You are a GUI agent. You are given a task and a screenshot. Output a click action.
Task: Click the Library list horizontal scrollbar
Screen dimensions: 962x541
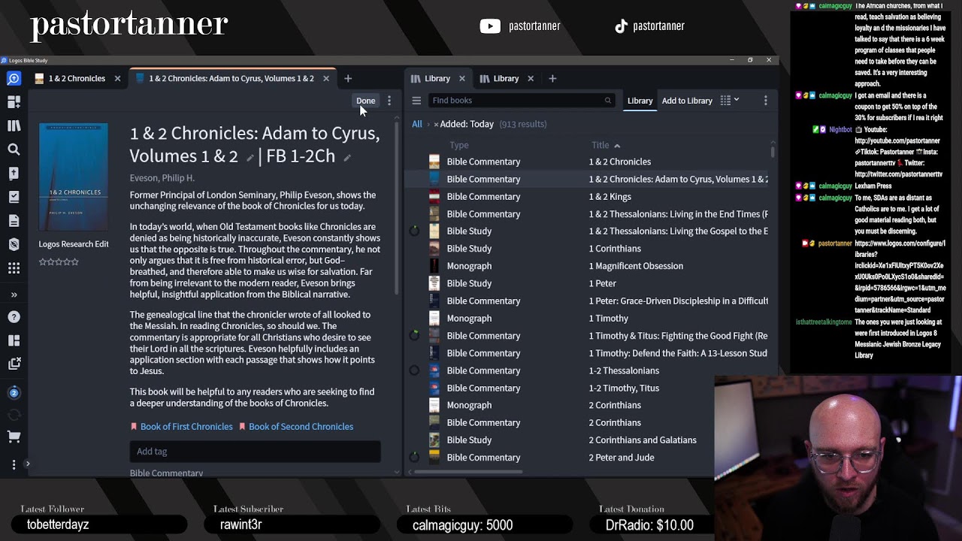[468, 472]
